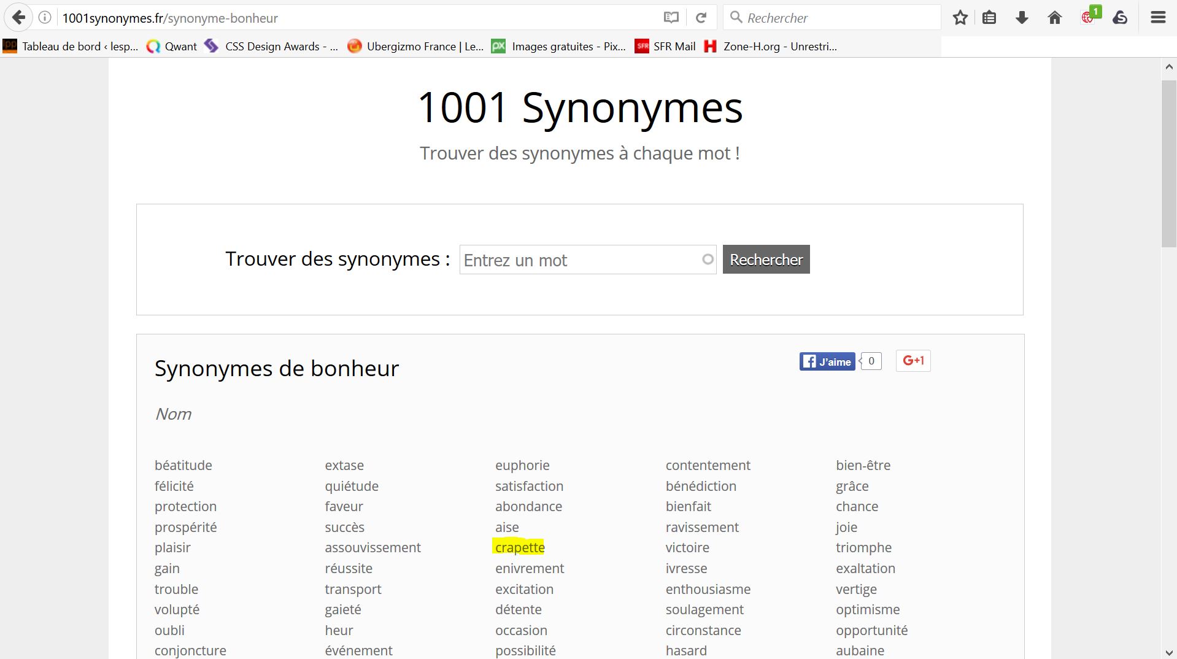Click the browser back arrow button
This screenshot has width=1177, height=659.
18,18
